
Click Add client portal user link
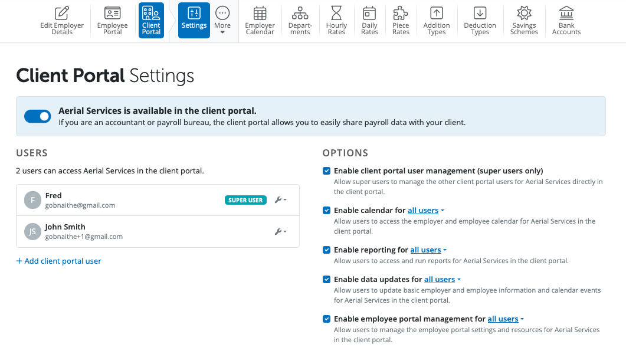[x=58, y=261]
